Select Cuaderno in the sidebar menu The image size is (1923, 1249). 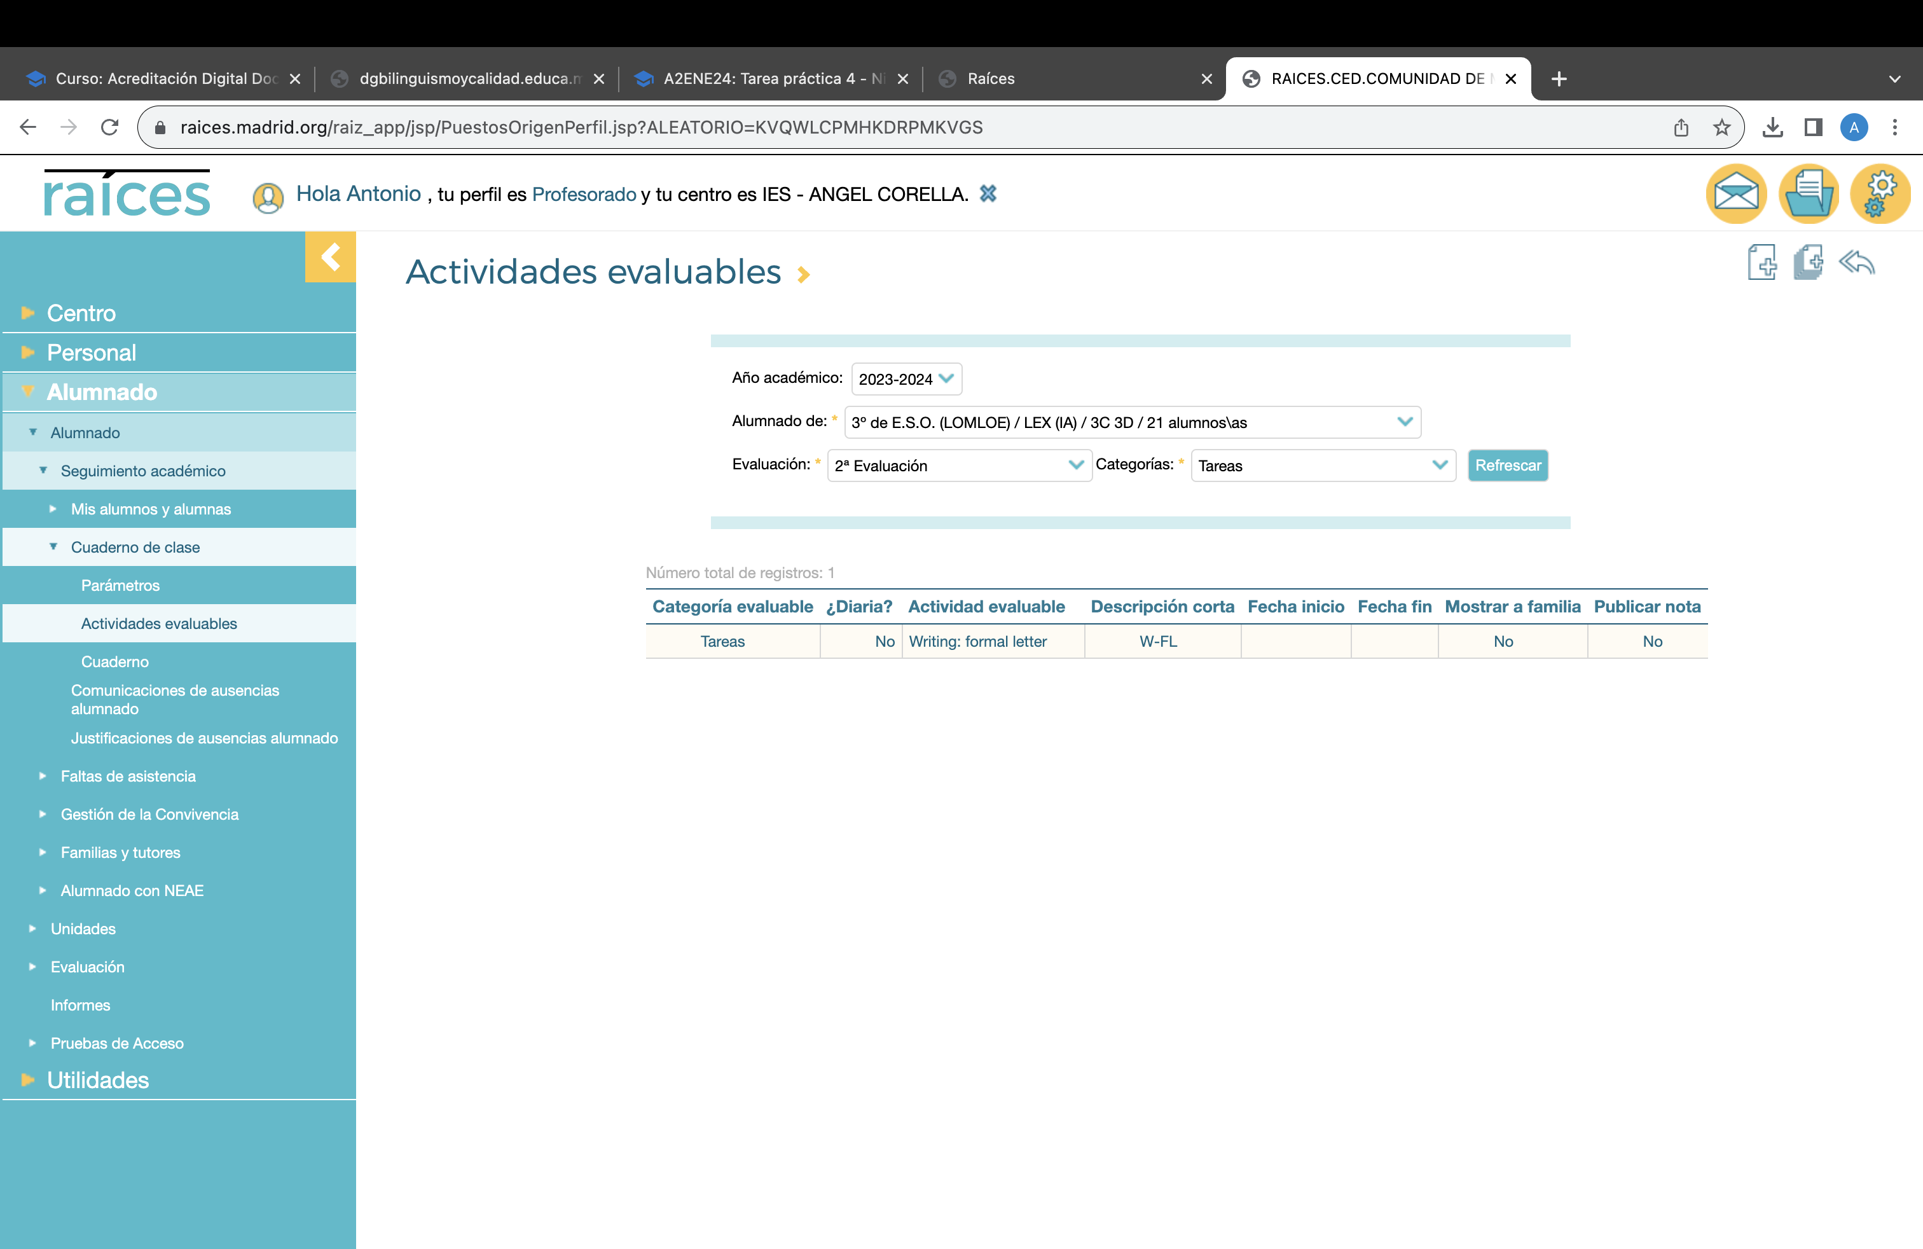114,661
